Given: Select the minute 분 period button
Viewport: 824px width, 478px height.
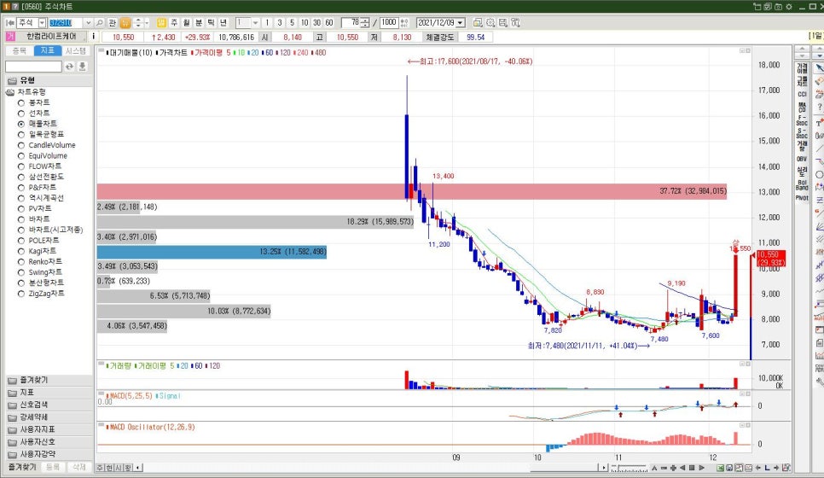Looking at the screenshot, I should point(199,22).
